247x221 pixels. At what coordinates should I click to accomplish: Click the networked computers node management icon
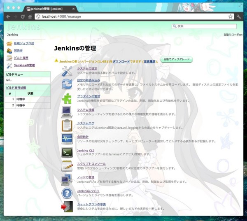[67, 179]
